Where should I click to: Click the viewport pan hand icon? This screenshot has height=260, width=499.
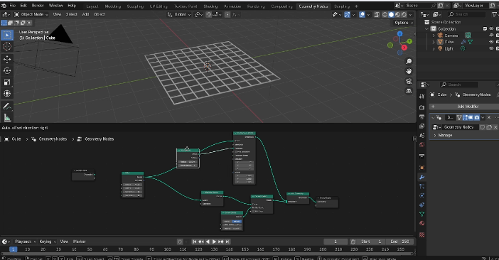[409, 71]
